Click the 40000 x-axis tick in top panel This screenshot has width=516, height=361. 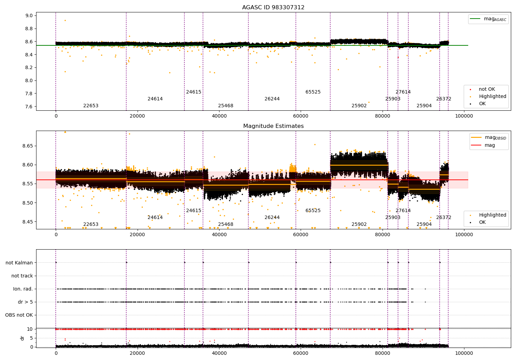[219, 116]
